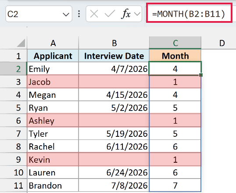Select the date cell 5/19/2026
Screen dimensions: 236x193
[x=114, y=133]
